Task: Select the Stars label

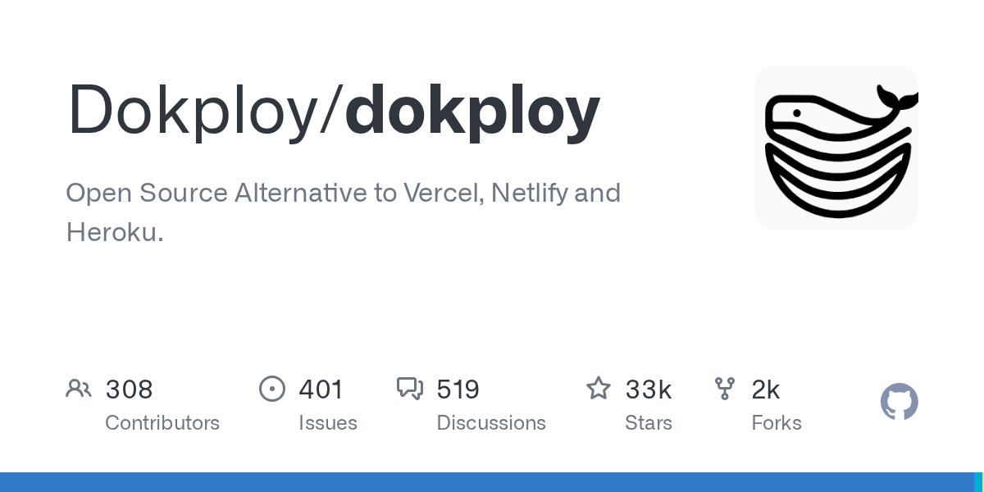Action: tap(649, 423)
